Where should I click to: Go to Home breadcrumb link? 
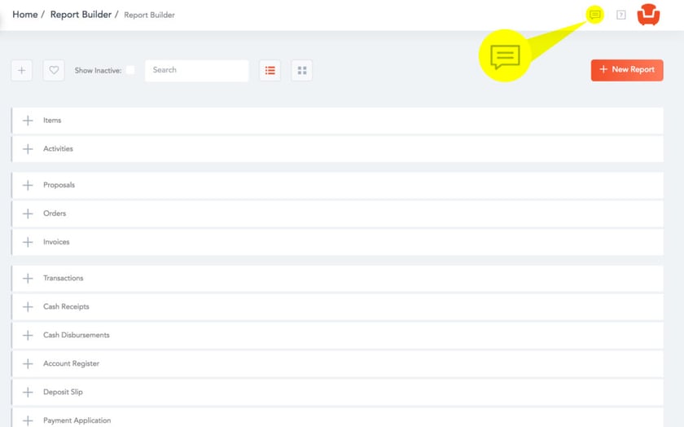point(24,15)
